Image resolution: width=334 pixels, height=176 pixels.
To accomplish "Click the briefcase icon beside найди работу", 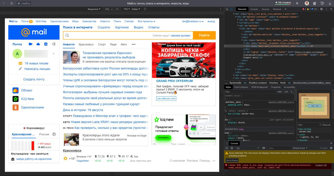I will click(13, 159).
